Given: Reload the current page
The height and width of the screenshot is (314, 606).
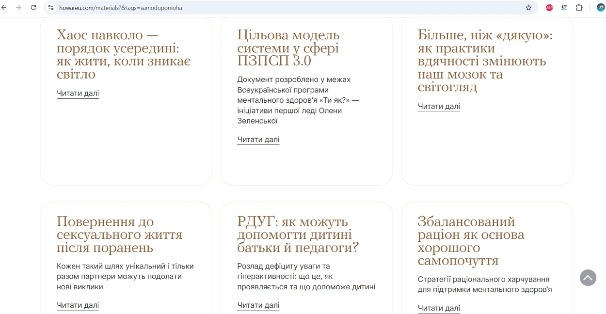Looking at the screenshot, I should click(x=33, y=7).
